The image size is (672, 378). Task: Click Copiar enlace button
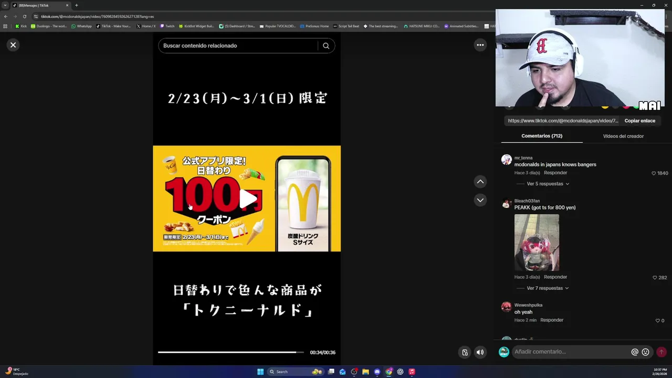click(x=639, y=121)
